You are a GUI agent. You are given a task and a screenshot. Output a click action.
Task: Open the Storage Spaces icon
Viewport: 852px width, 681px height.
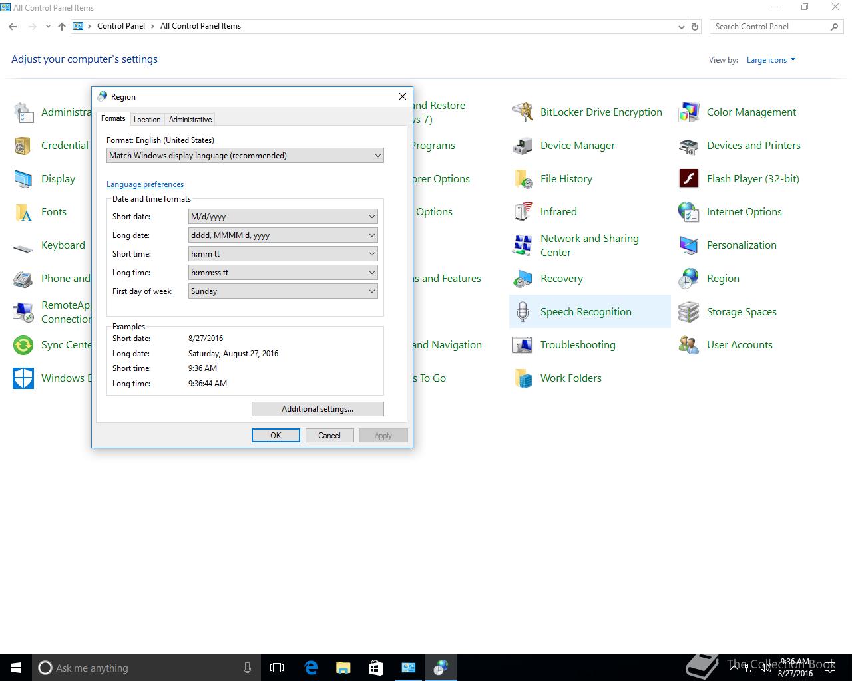[x=689, y=312]
